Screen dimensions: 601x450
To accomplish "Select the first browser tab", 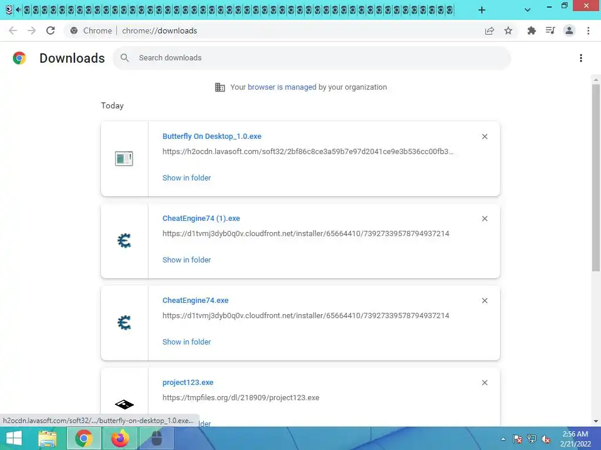I will [x=9, y=9].
